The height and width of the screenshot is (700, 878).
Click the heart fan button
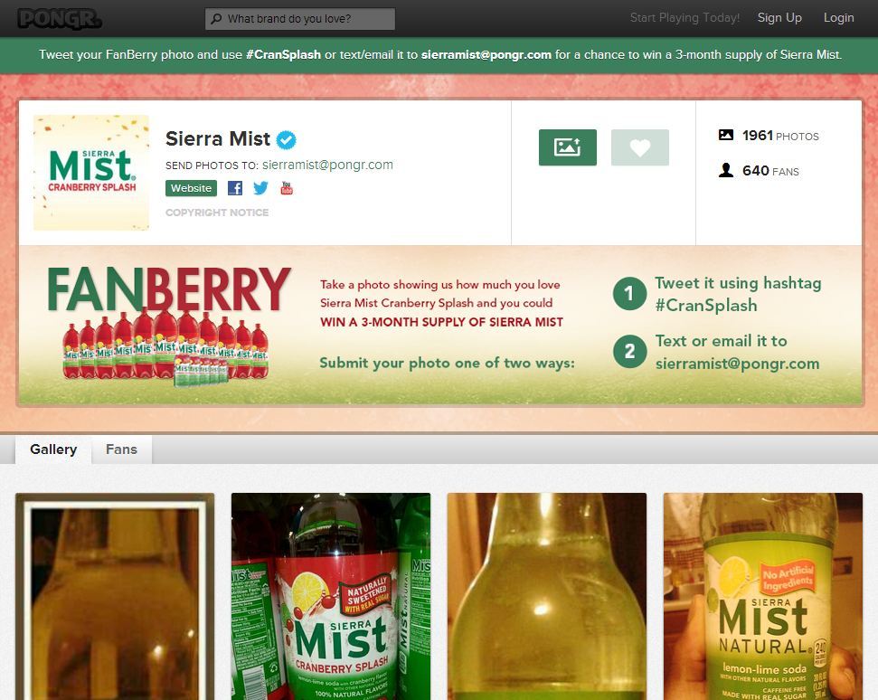640,147
